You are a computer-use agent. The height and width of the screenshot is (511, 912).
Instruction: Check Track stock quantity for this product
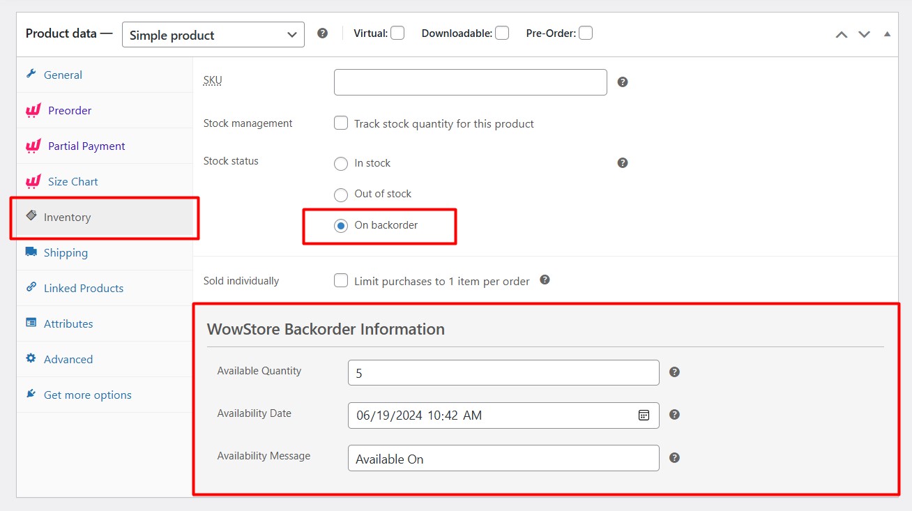point(341,123)
